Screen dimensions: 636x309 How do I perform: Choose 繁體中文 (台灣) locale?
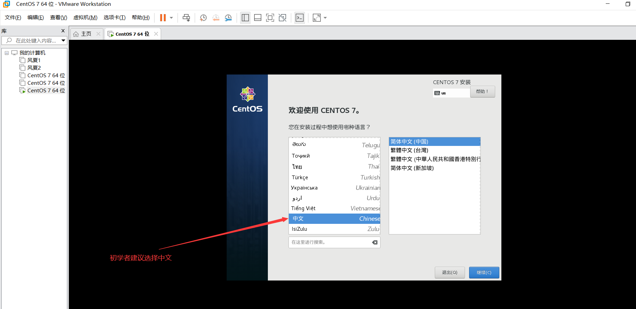(x=434, y=150)
